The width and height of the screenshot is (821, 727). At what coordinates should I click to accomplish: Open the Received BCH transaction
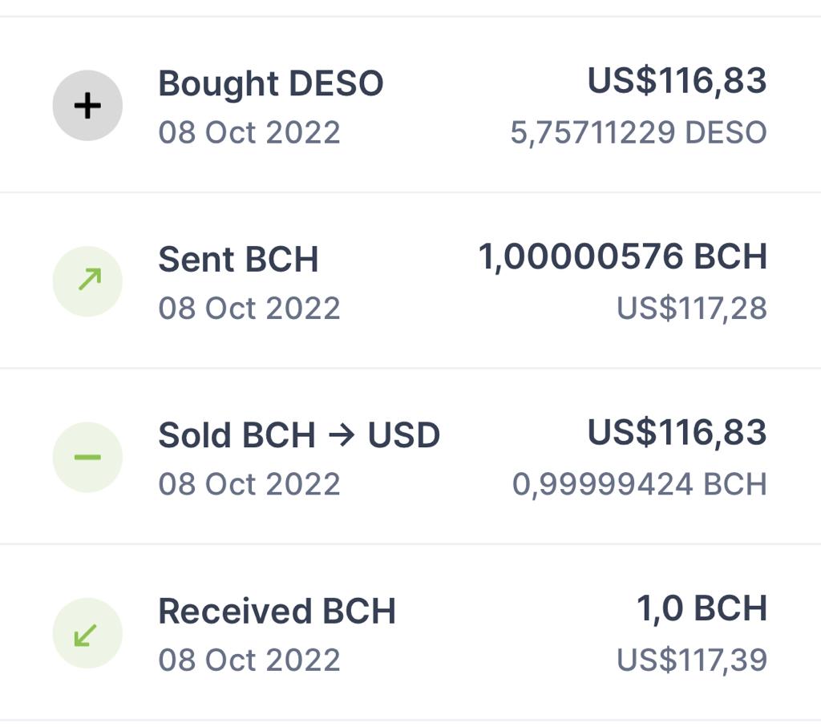[410, 632]
